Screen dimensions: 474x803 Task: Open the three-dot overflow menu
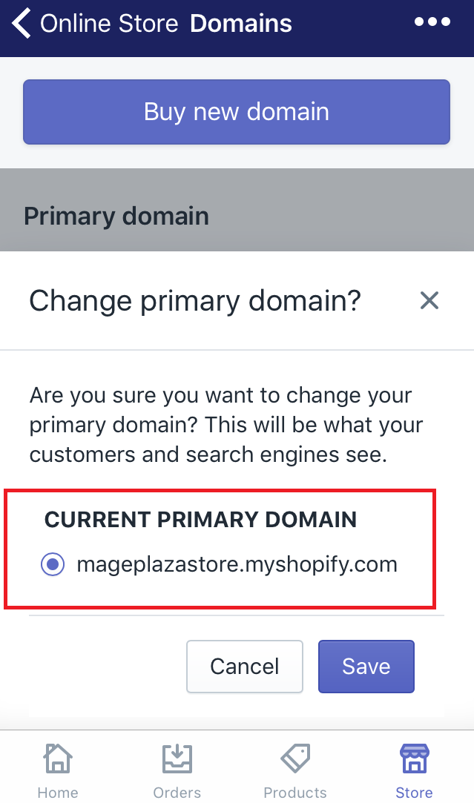(432, 23)
